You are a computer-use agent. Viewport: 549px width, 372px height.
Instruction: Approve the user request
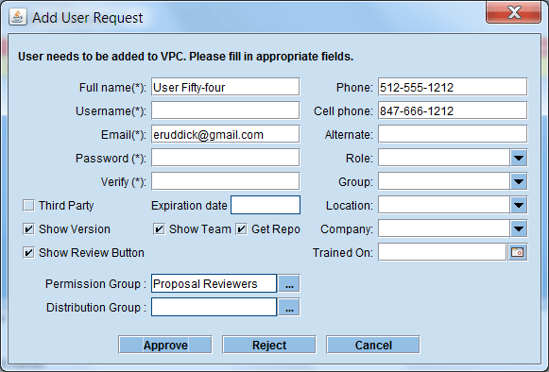[x=165, y=345]
